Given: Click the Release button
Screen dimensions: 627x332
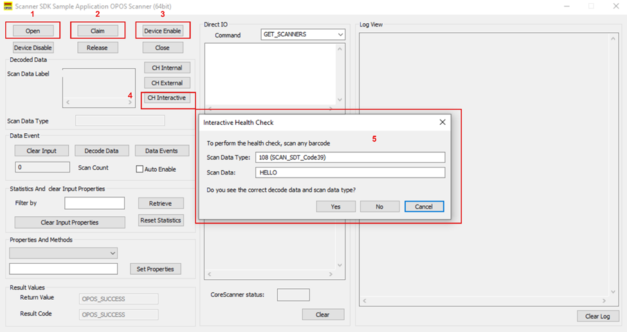Looking at the screenshot, I should [98, 48].
